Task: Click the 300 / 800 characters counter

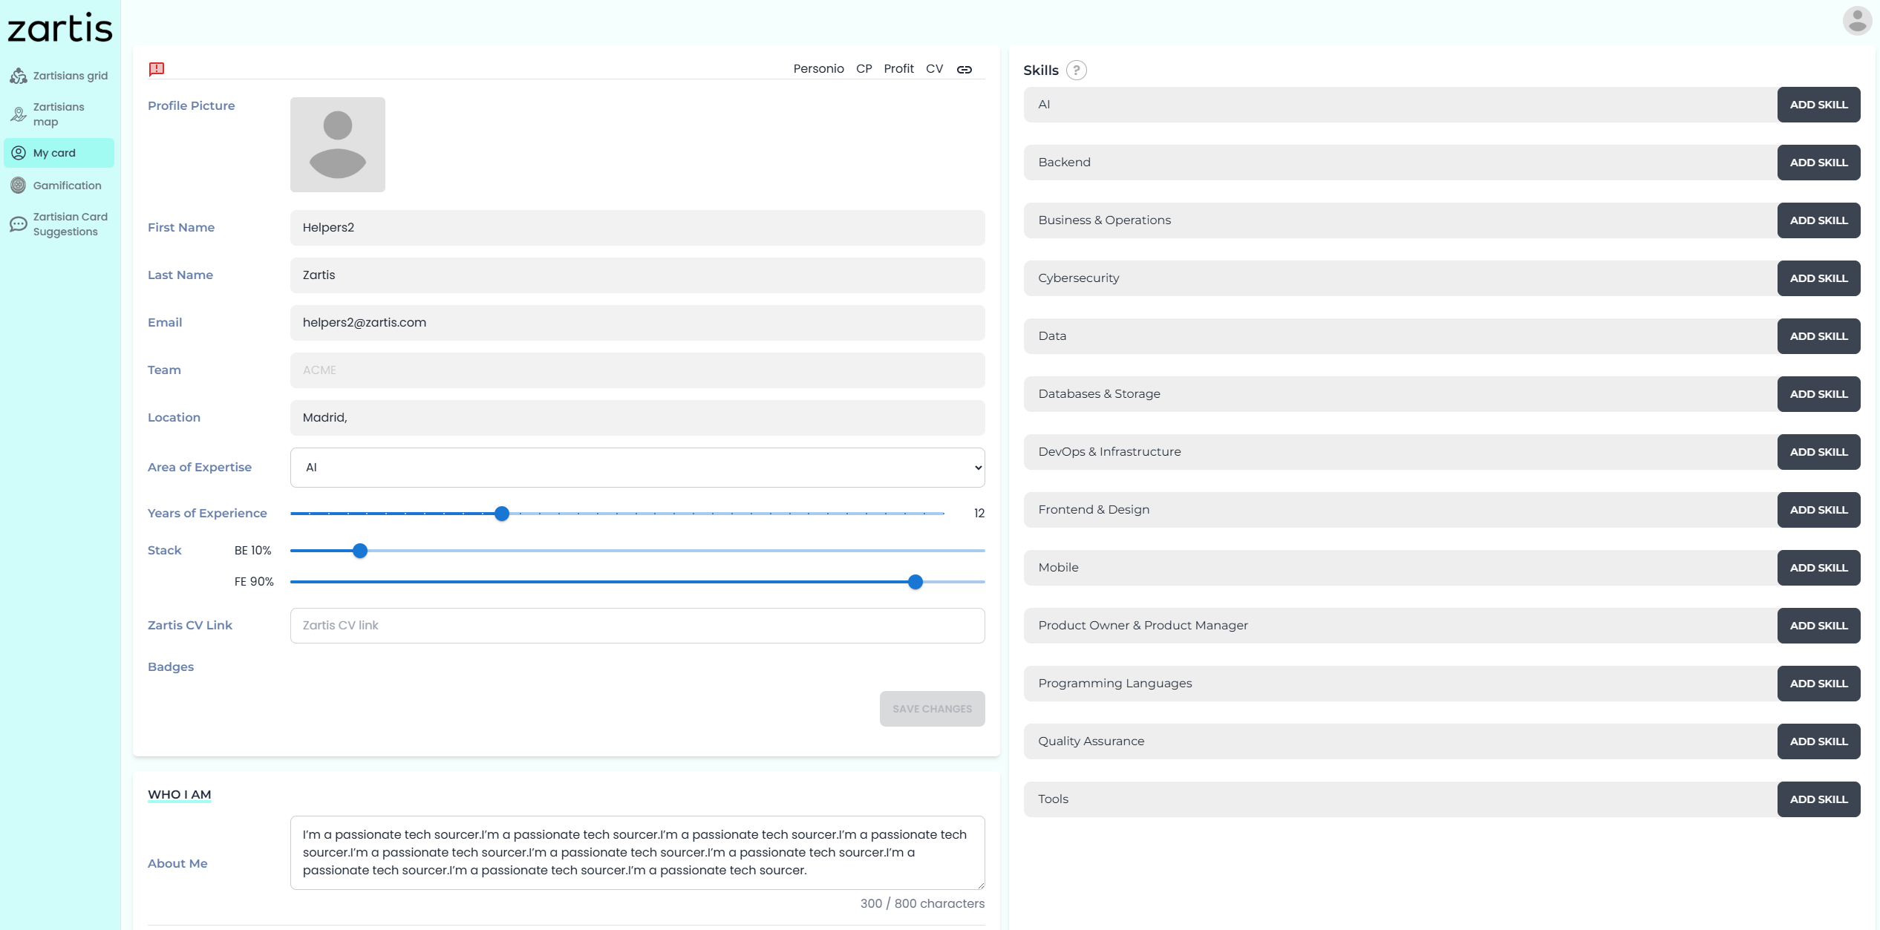Action: 922,903
